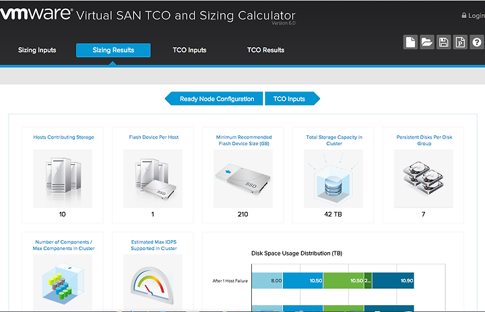Screen dimensions: 485x312
Task: Click the Disk Space Usage Distribution title
Action: (x=296, y=253)
